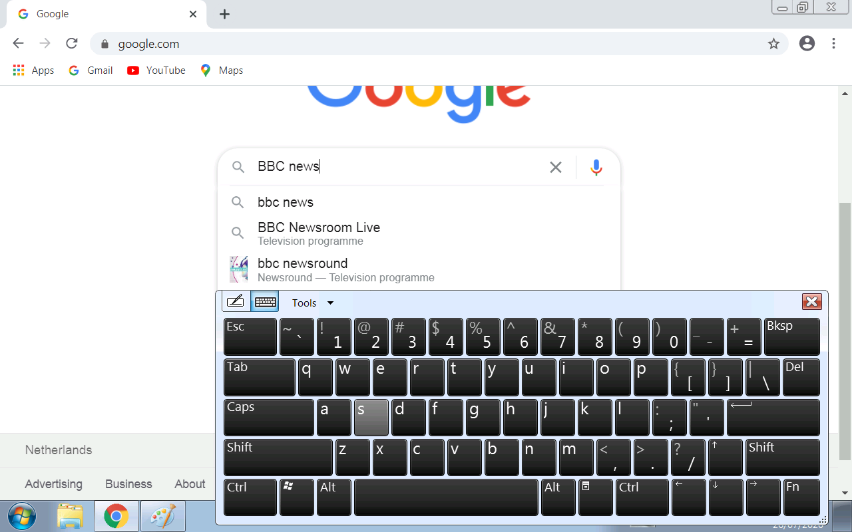852x532 pixels.
Task: Open File Explorer from the taskbar
Action: [70, 516]
